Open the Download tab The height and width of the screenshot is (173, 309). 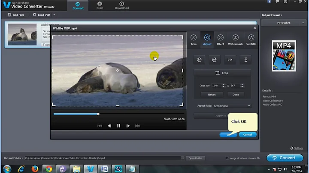click(122, 6)
